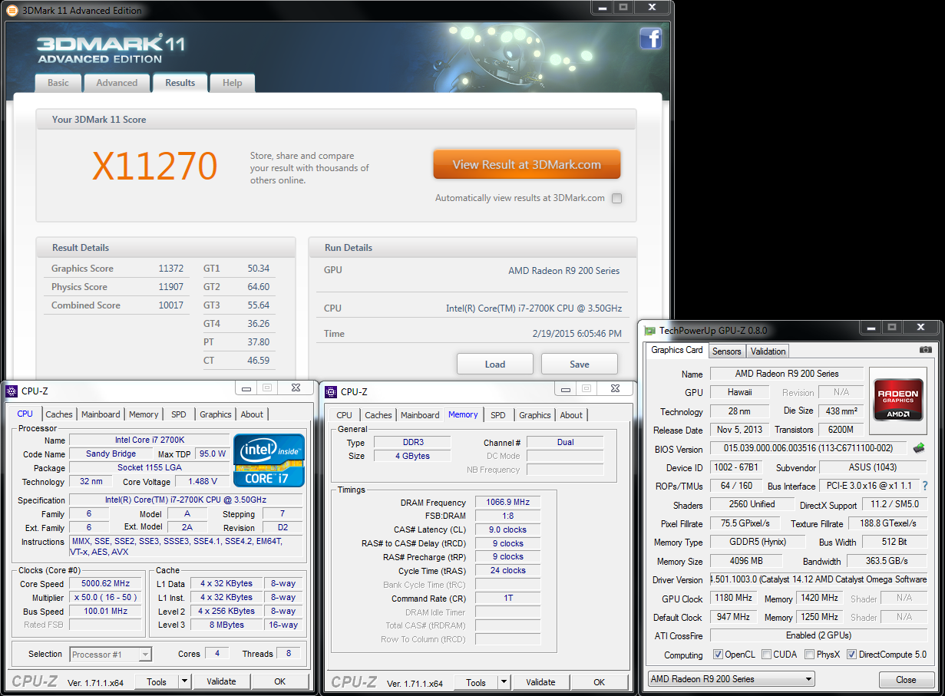Viewport: 945px width, 696px height.
Task: Click the CAS# Latency 9.0 clocks field
Action: click(x=507, y=530)
